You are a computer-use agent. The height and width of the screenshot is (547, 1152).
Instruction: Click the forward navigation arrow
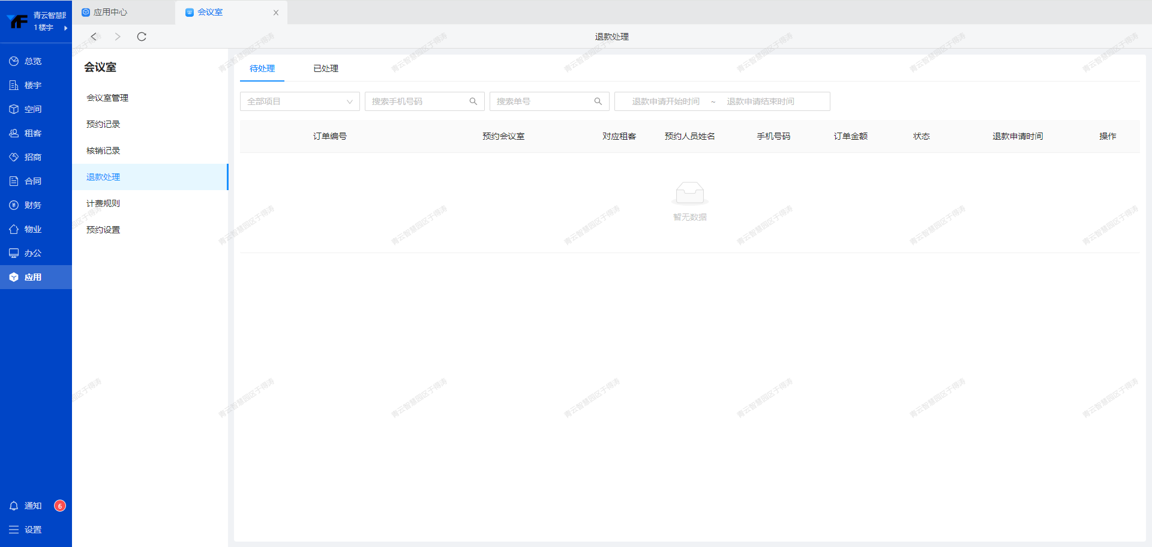(118, 37)
